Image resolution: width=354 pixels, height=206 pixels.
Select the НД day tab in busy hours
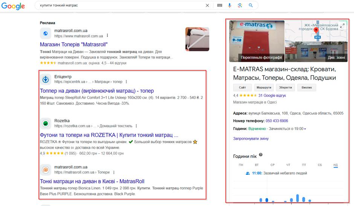click(x=336, y=165)
